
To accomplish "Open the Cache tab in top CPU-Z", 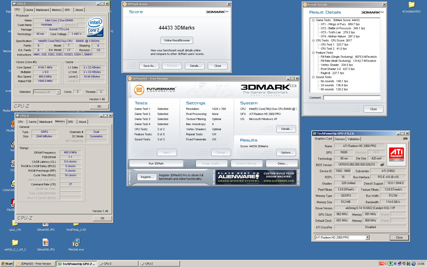I will click(29, 10).
